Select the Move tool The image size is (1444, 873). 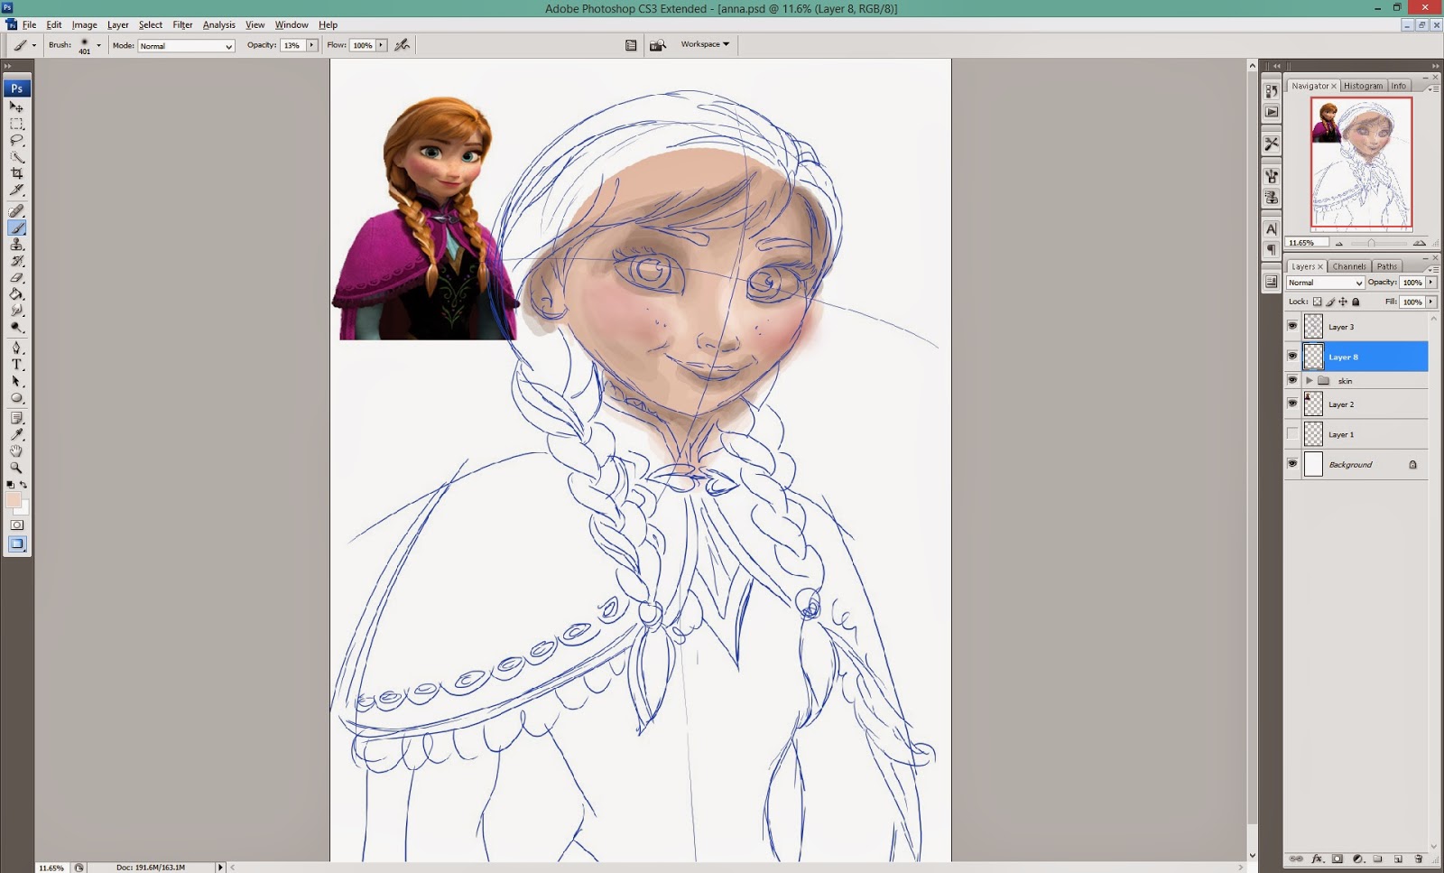pos(16,107)
